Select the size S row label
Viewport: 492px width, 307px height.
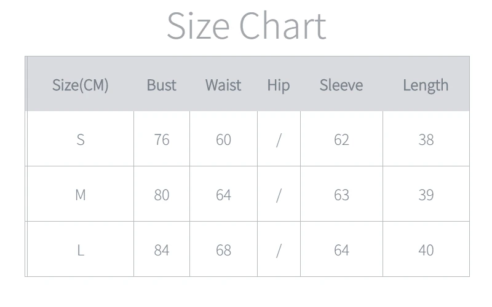click(80, 139)
